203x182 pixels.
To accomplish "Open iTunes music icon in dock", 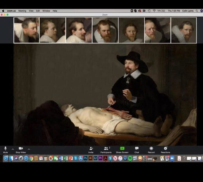I will pyautogui.click(x=120, y=158).
